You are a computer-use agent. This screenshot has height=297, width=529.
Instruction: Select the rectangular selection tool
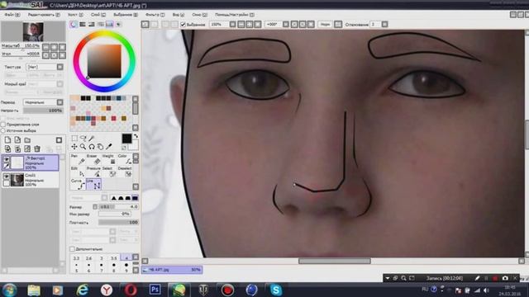[74, 139]
